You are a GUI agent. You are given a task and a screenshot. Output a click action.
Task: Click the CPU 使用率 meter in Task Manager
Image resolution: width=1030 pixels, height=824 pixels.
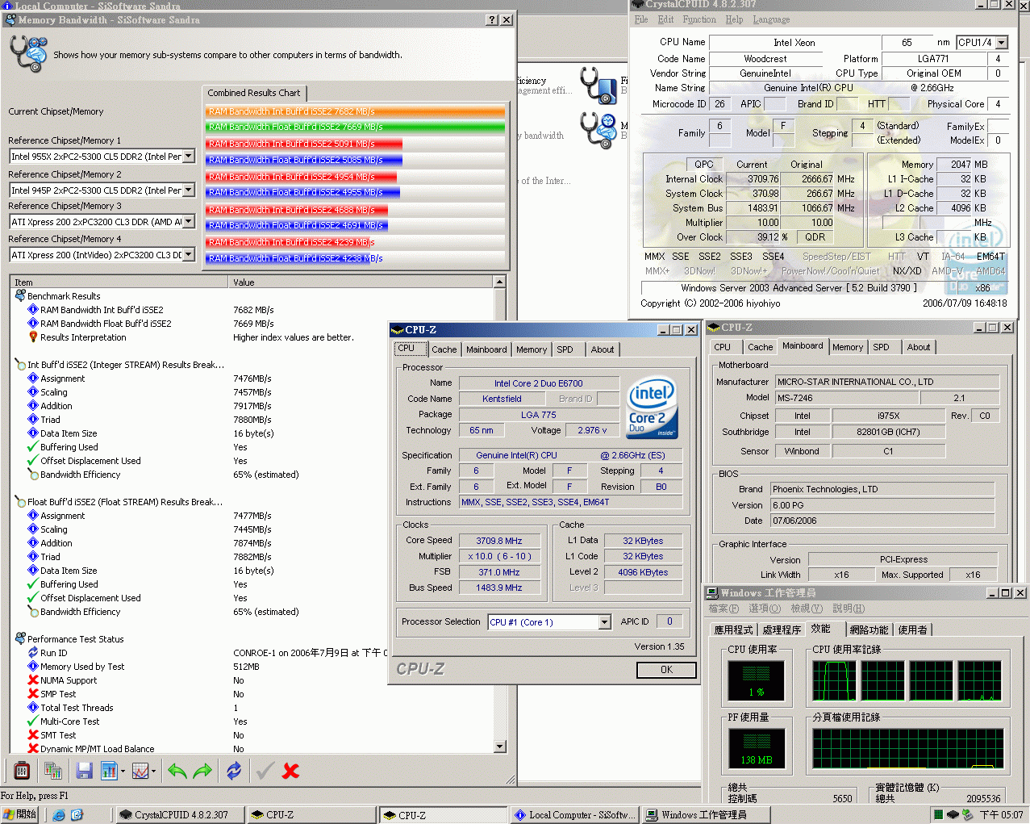(756, 680)
